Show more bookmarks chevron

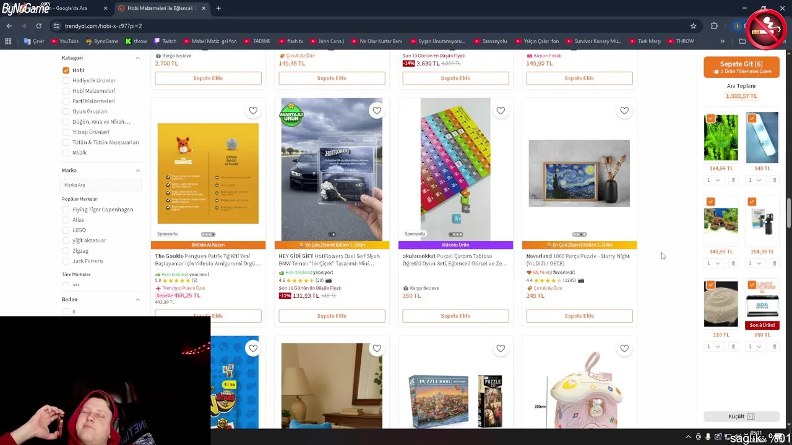tap(722, 41)
